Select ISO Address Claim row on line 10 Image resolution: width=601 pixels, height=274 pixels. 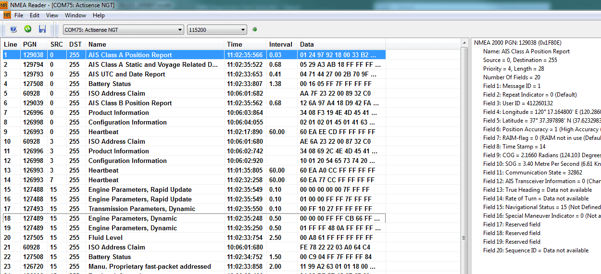point(193,141)
